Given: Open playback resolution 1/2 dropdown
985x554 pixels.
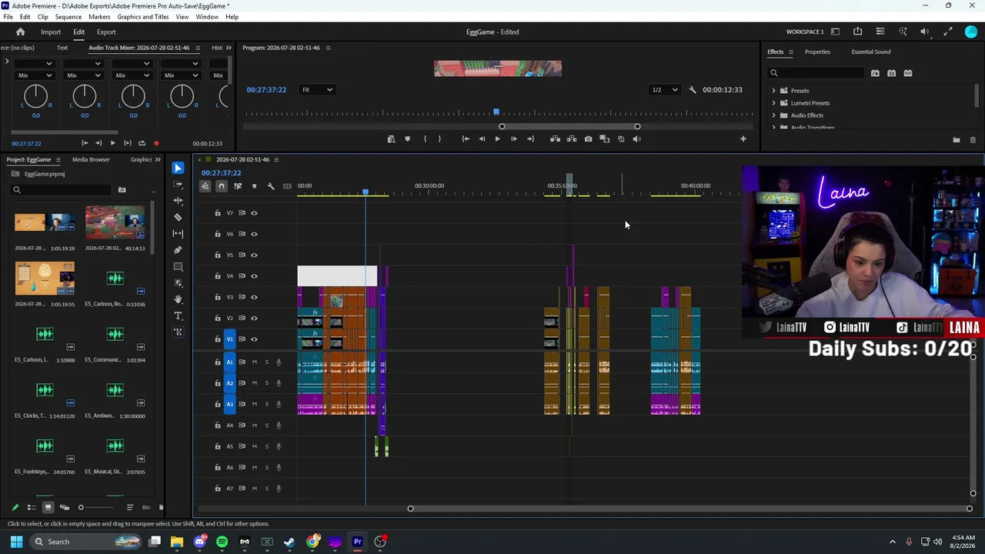Looking at the screenshot, I should click(665, 90).
